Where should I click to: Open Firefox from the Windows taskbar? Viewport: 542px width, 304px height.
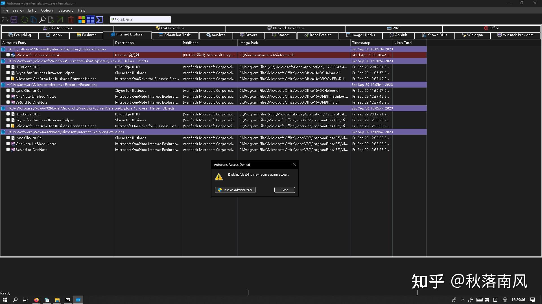(x=36, y=300)
